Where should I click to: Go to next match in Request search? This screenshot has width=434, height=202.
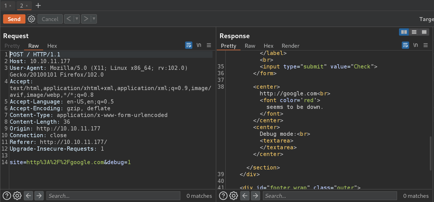pos(39,196)
